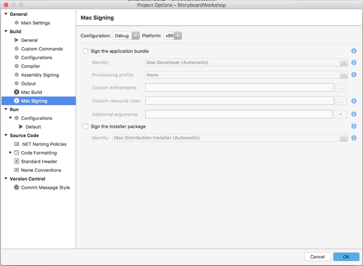Screen dimensions: 363x266
Task: Collapse the Version Control section
Action: [6, 178]
